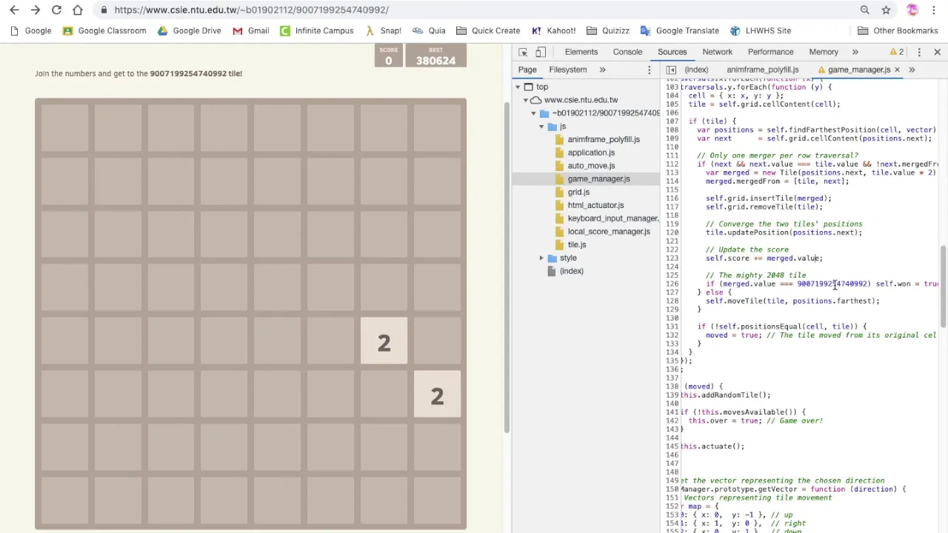Close the game_manager.js editor tab
Screen dimensions: 948x533
point(897,70)
